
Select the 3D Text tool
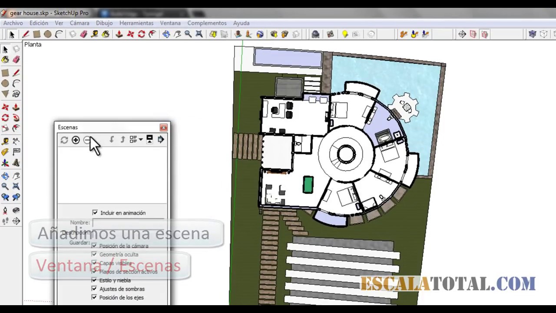pos(16,163)
